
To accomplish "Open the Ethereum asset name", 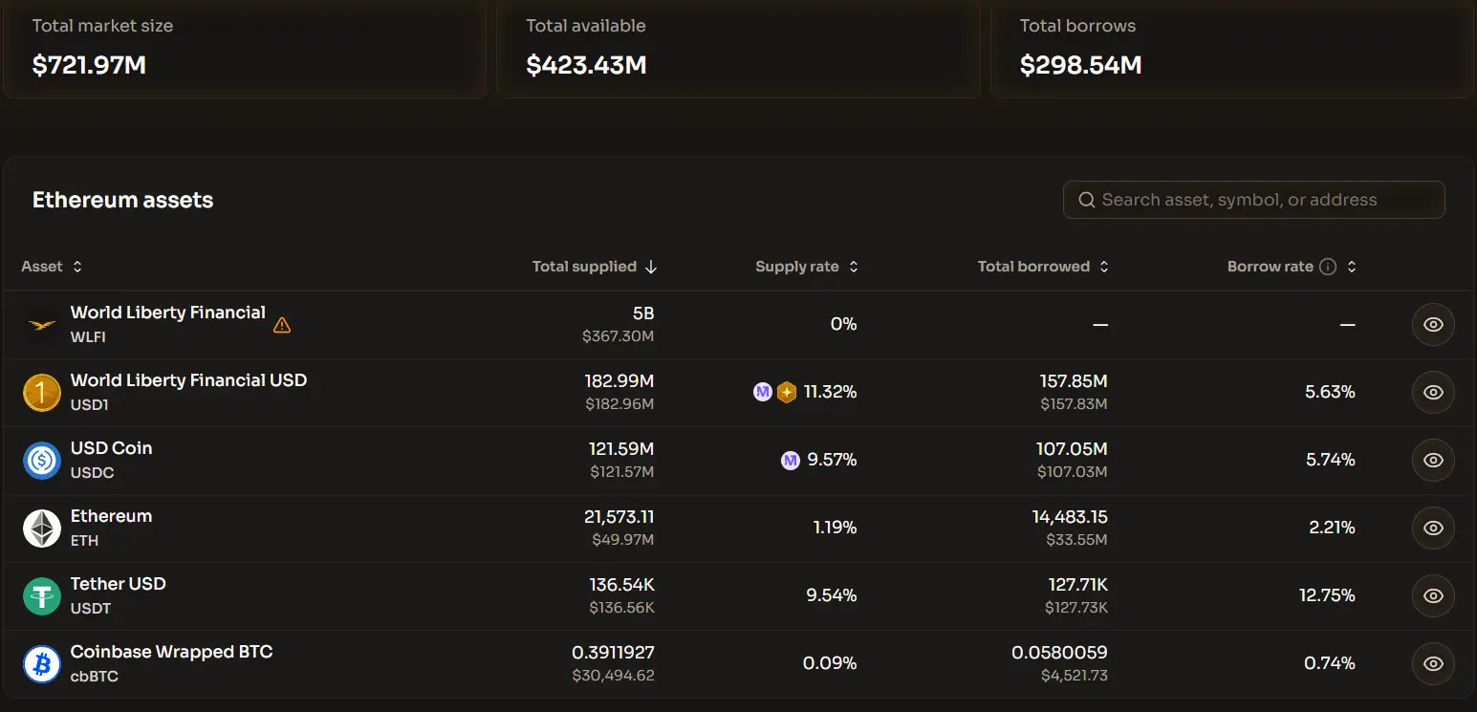I will 111,516.
